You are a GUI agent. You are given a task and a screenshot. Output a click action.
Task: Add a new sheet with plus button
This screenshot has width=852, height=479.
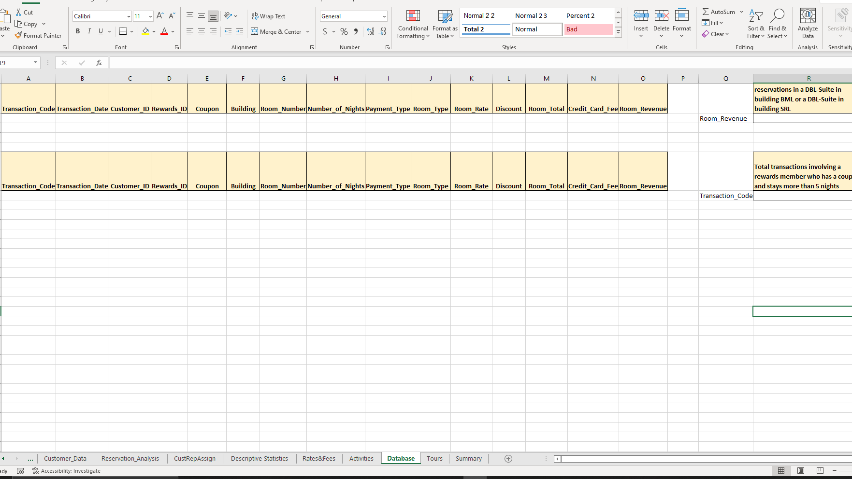pyautogui.click(x=508, y=459)
